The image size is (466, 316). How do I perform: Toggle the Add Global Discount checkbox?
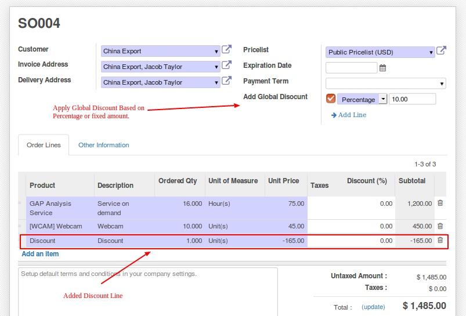tap(331, 99)
